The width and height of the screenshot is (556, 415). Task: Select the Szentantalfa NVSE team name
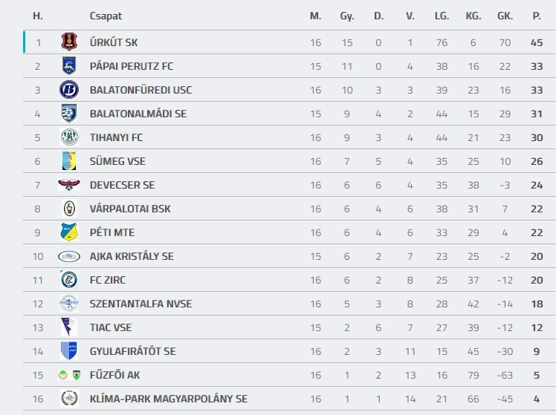(x=140, y=304)
